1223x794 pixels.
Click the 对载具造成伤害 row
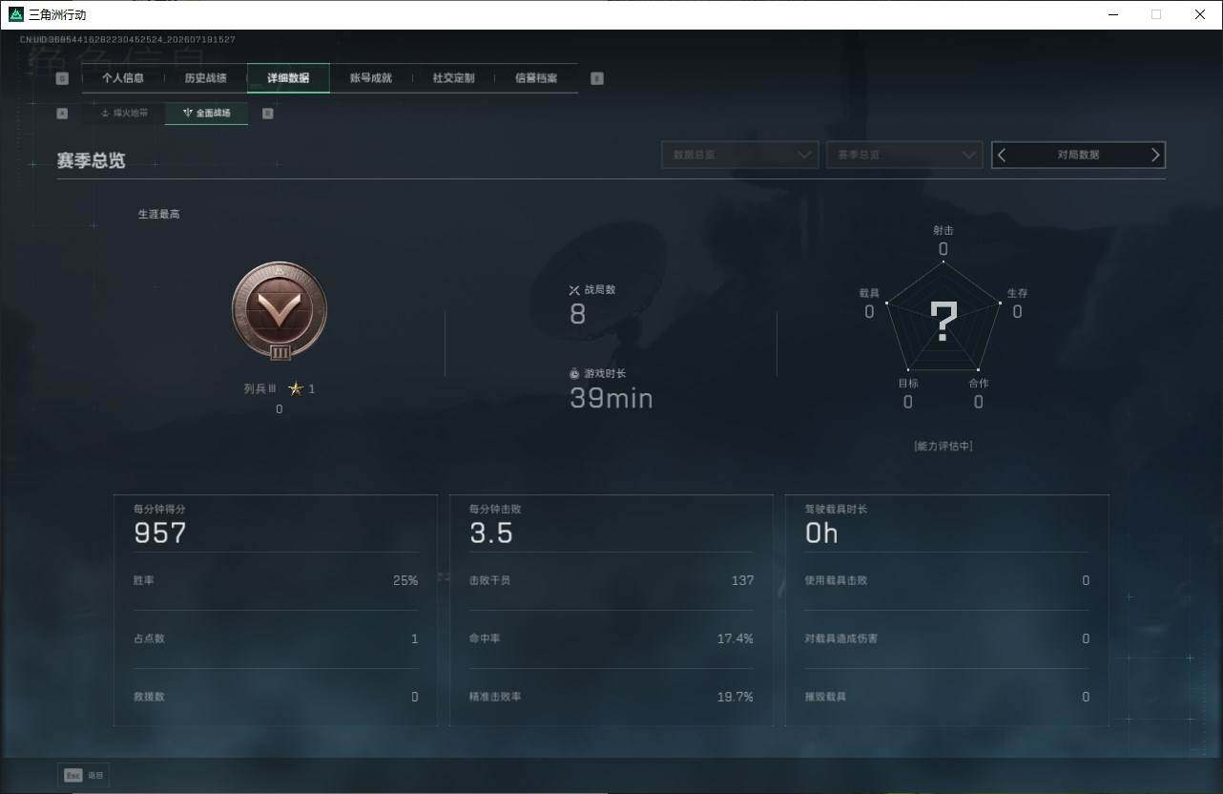point(947,638)
